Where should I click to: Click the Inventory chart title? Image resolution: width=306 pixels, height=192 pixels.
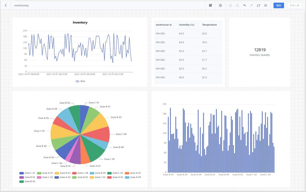(80, 22)
